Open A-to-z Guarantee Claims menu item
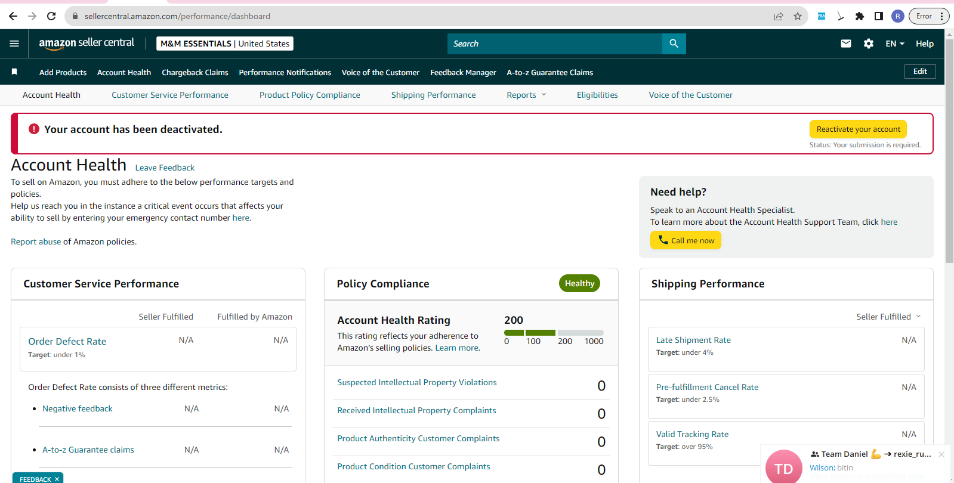Viewport: 954px width, 483px height. pyautogui.click(x=550, y=72)
